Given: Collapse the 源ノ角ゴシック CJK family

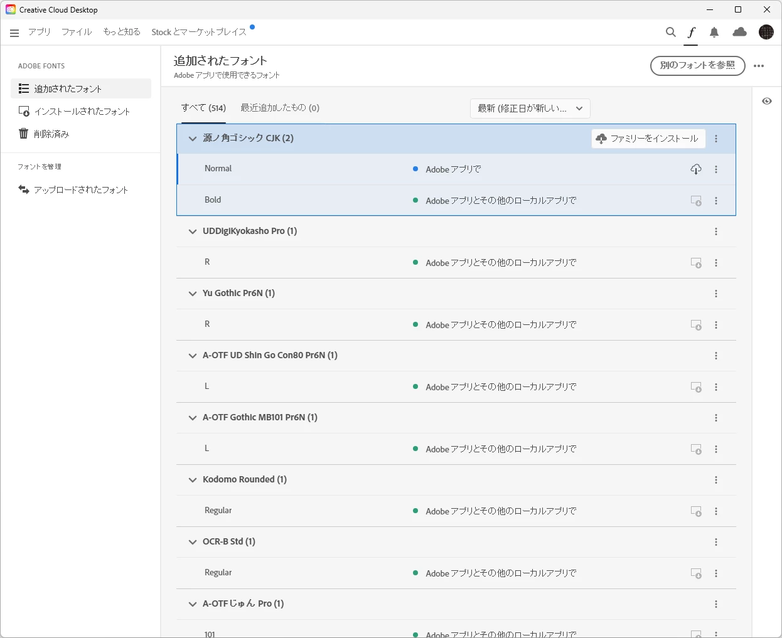Looking at the screenshot, I should pos(193,139).
